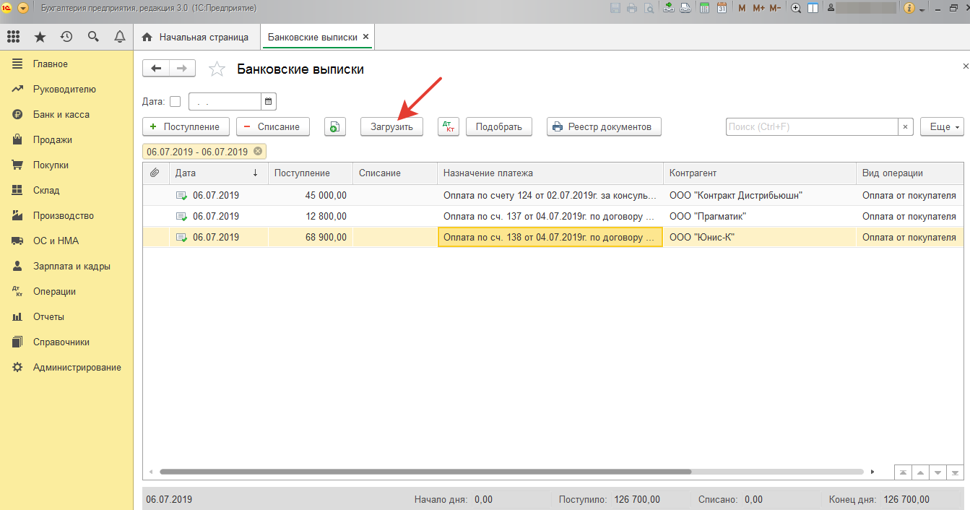The width and height of the screenshot is (970, 510).
Task: Jump to last row with bottom arrow button
Action: (x=955, y=472)
